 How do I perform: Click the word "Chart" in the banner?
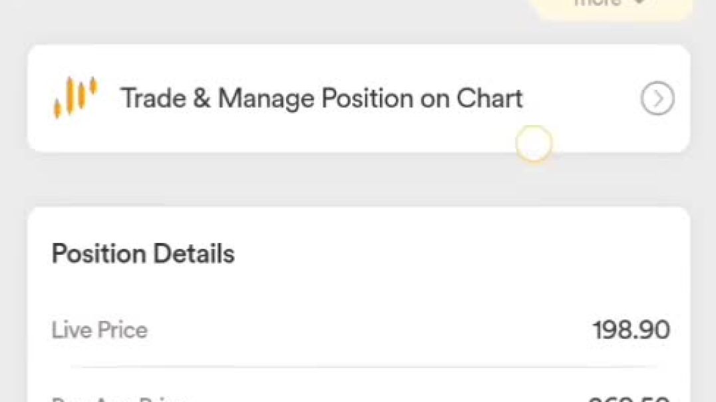(489, 99)
